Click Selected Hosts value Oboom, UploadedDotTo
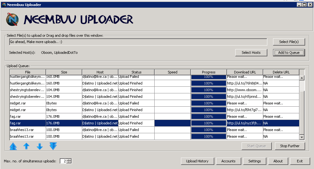 coord(59,53)
